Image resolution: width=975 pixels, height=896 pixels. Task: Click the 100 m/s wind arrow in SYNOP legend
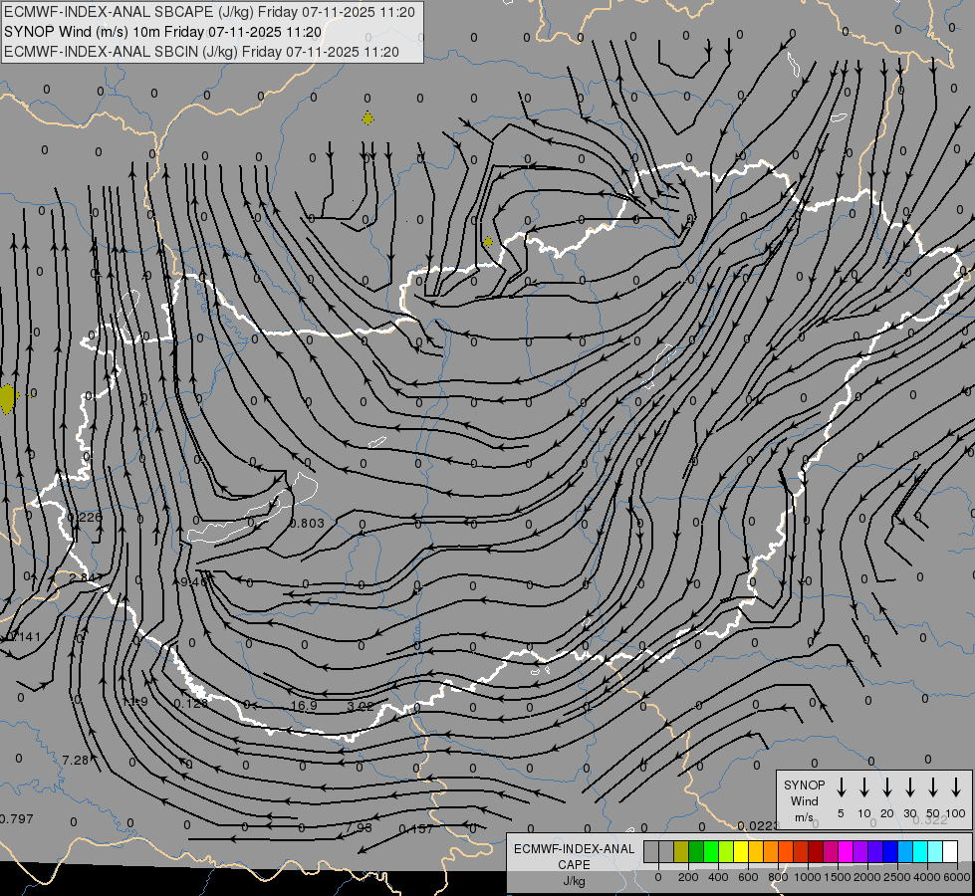(956, 787)
